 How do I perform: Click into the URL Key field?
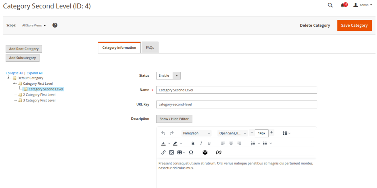pos(236,105)
